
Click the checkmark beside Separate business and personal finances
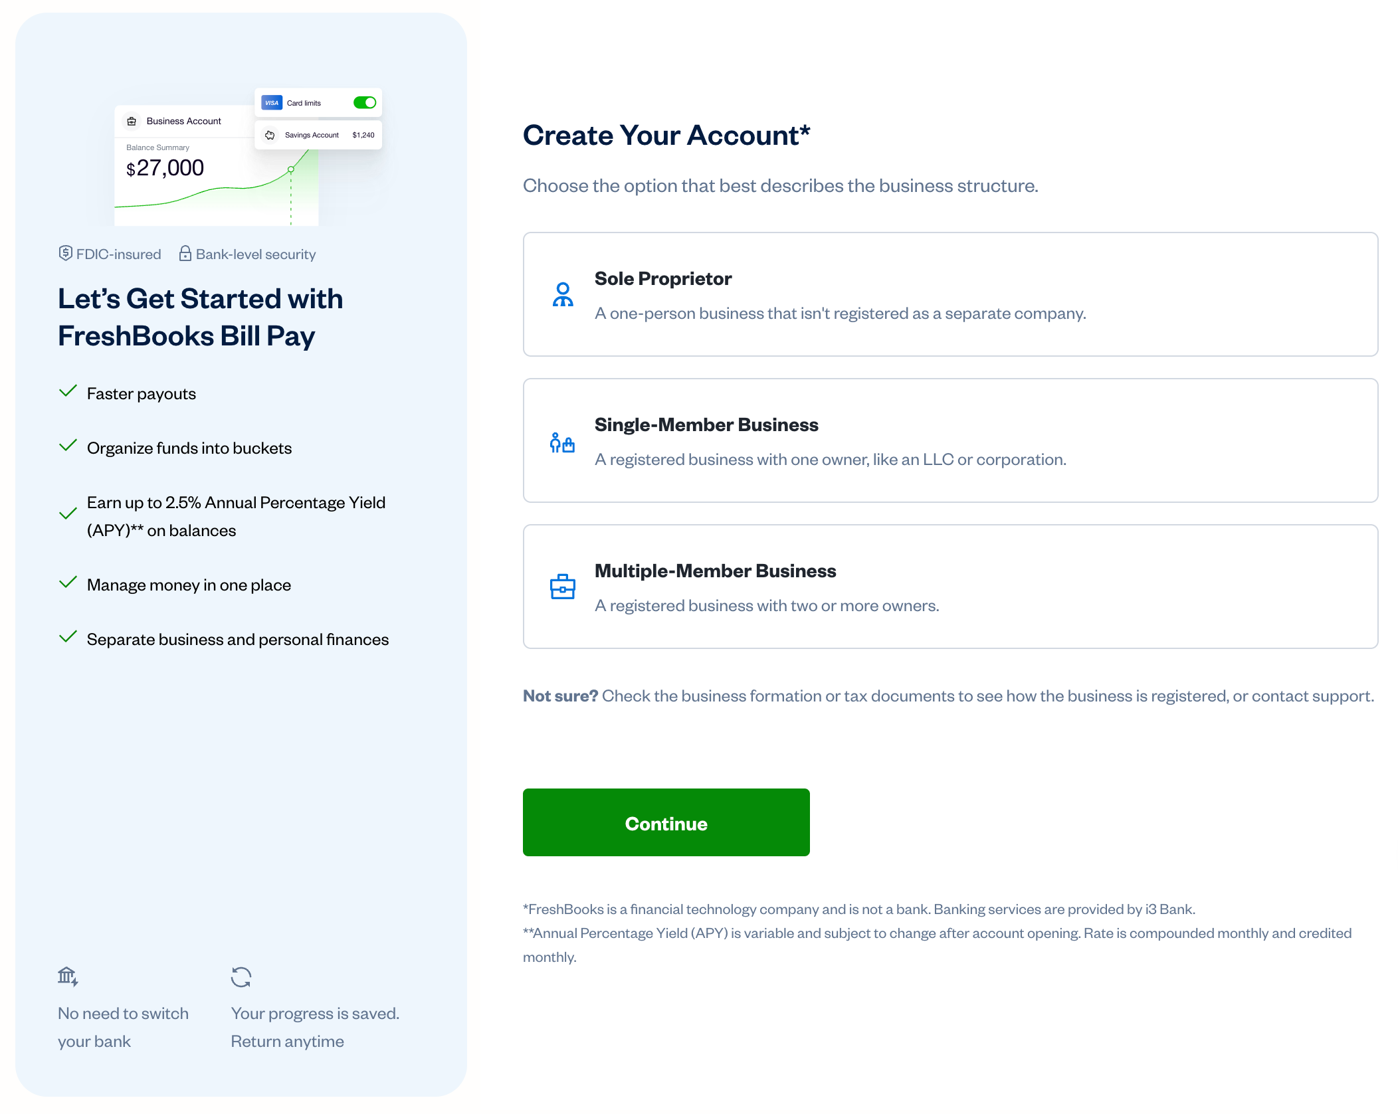68,637
